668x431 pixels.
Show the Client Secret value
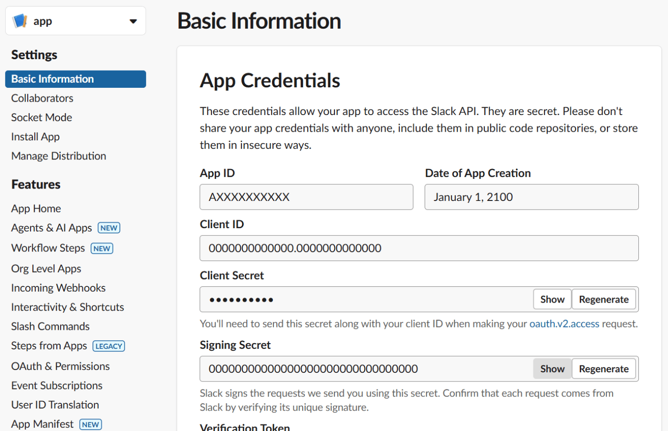pos(552,299)
